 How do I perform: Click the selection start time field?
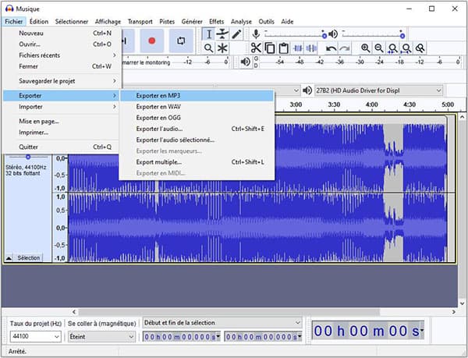182,337
